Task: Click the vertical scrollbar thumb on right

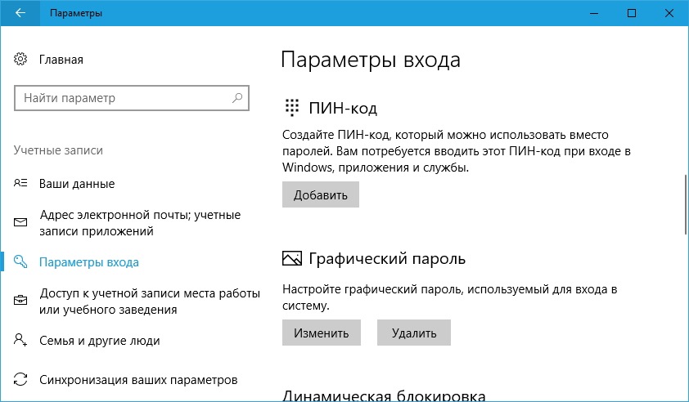Action: 686,204
